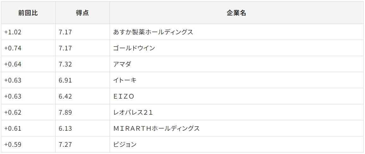The height and width of the screenshot is (154, 365).
Task: Click the EIZO company name
Action: coord(123,96)
